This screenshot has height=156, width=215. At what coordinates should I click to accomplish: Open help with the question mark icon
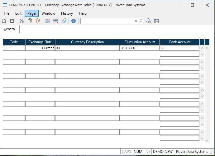[x=73, y=21]
